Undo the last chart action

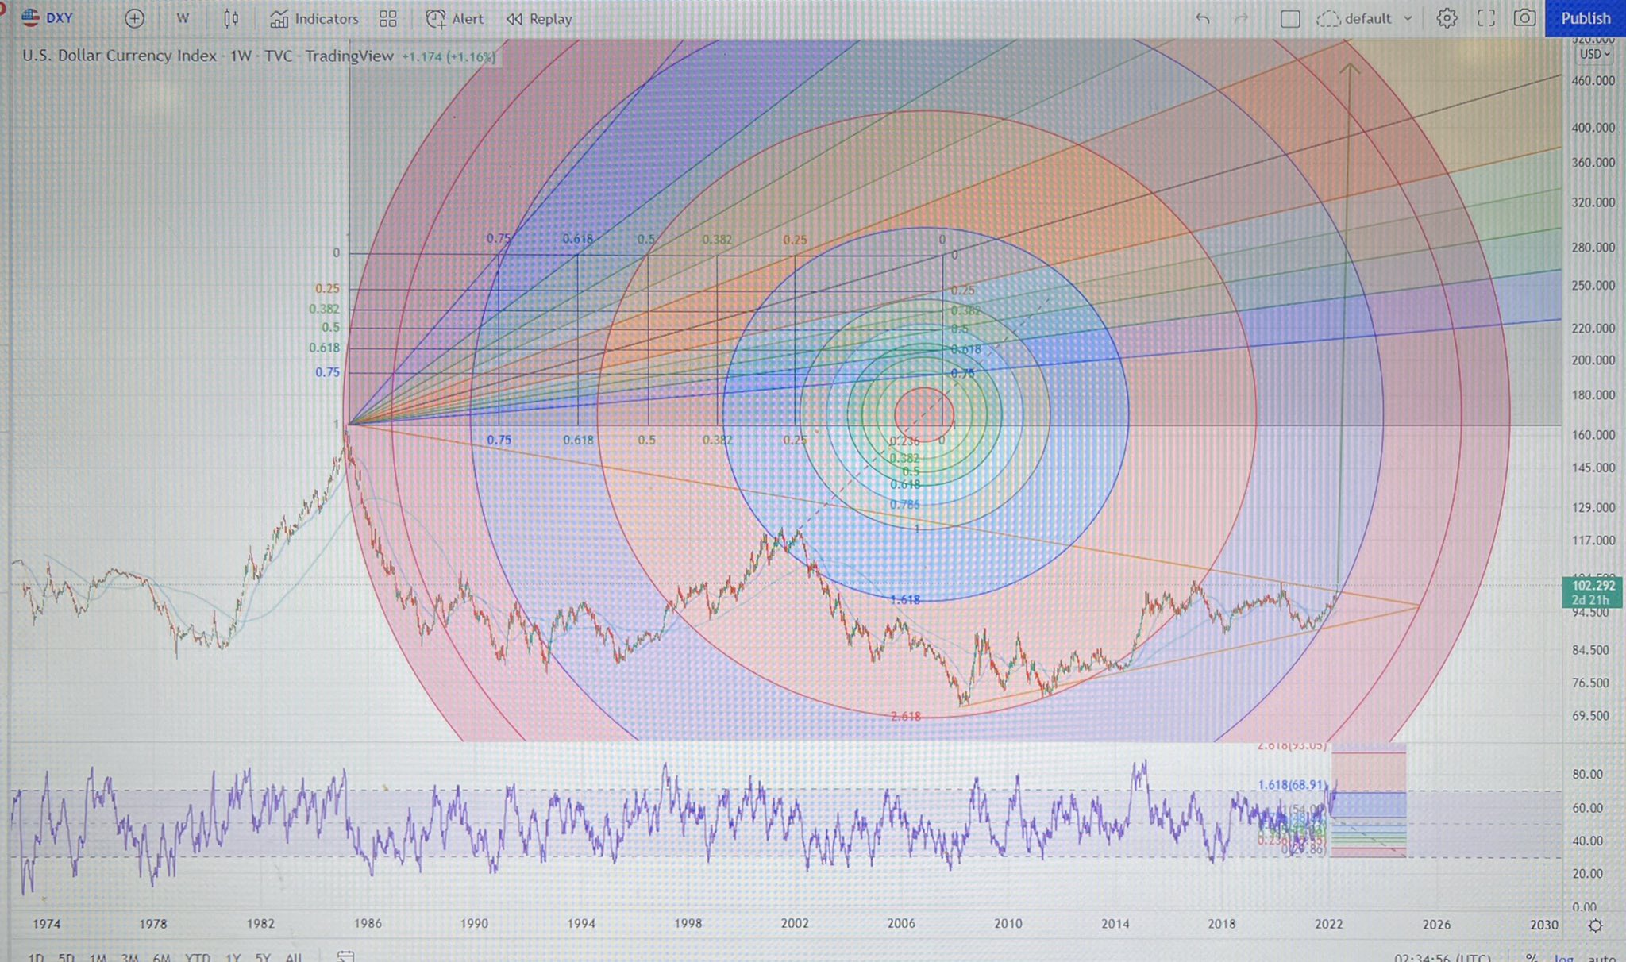[x=1204, y=18]
